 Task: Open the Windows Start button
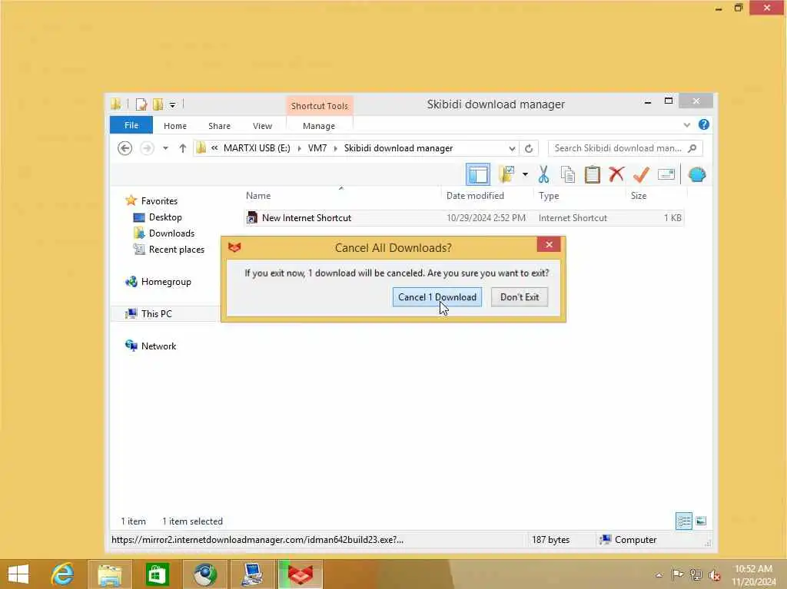coord(18,574)
